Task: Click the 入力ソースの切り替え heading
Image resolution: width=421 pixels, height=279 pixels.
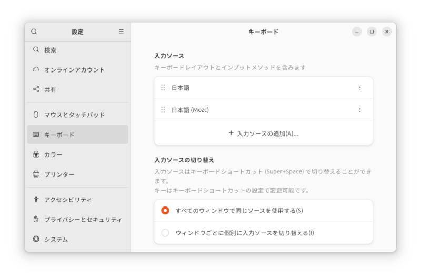Action: pyautogui.click(x=184, y=160)
